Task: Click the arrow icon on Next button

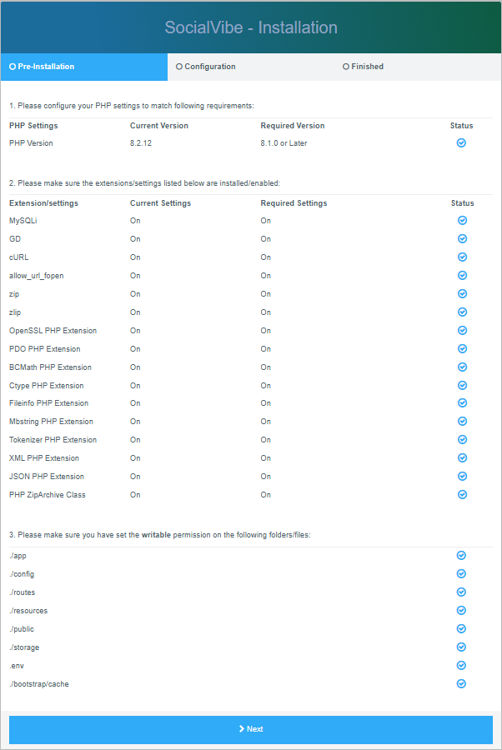Action: (242, 729)
